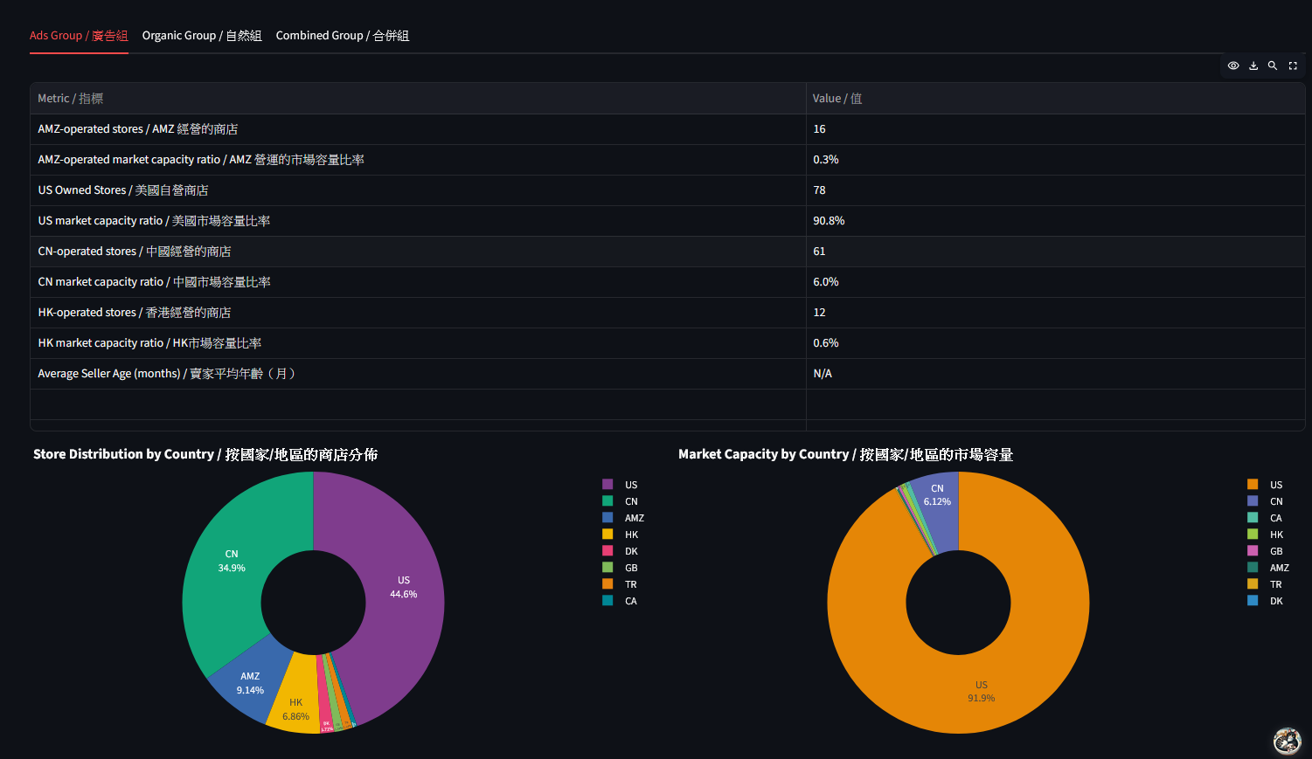
Task: Toggle US in the Store Distribution legend
Action: (x=630, y=485)
